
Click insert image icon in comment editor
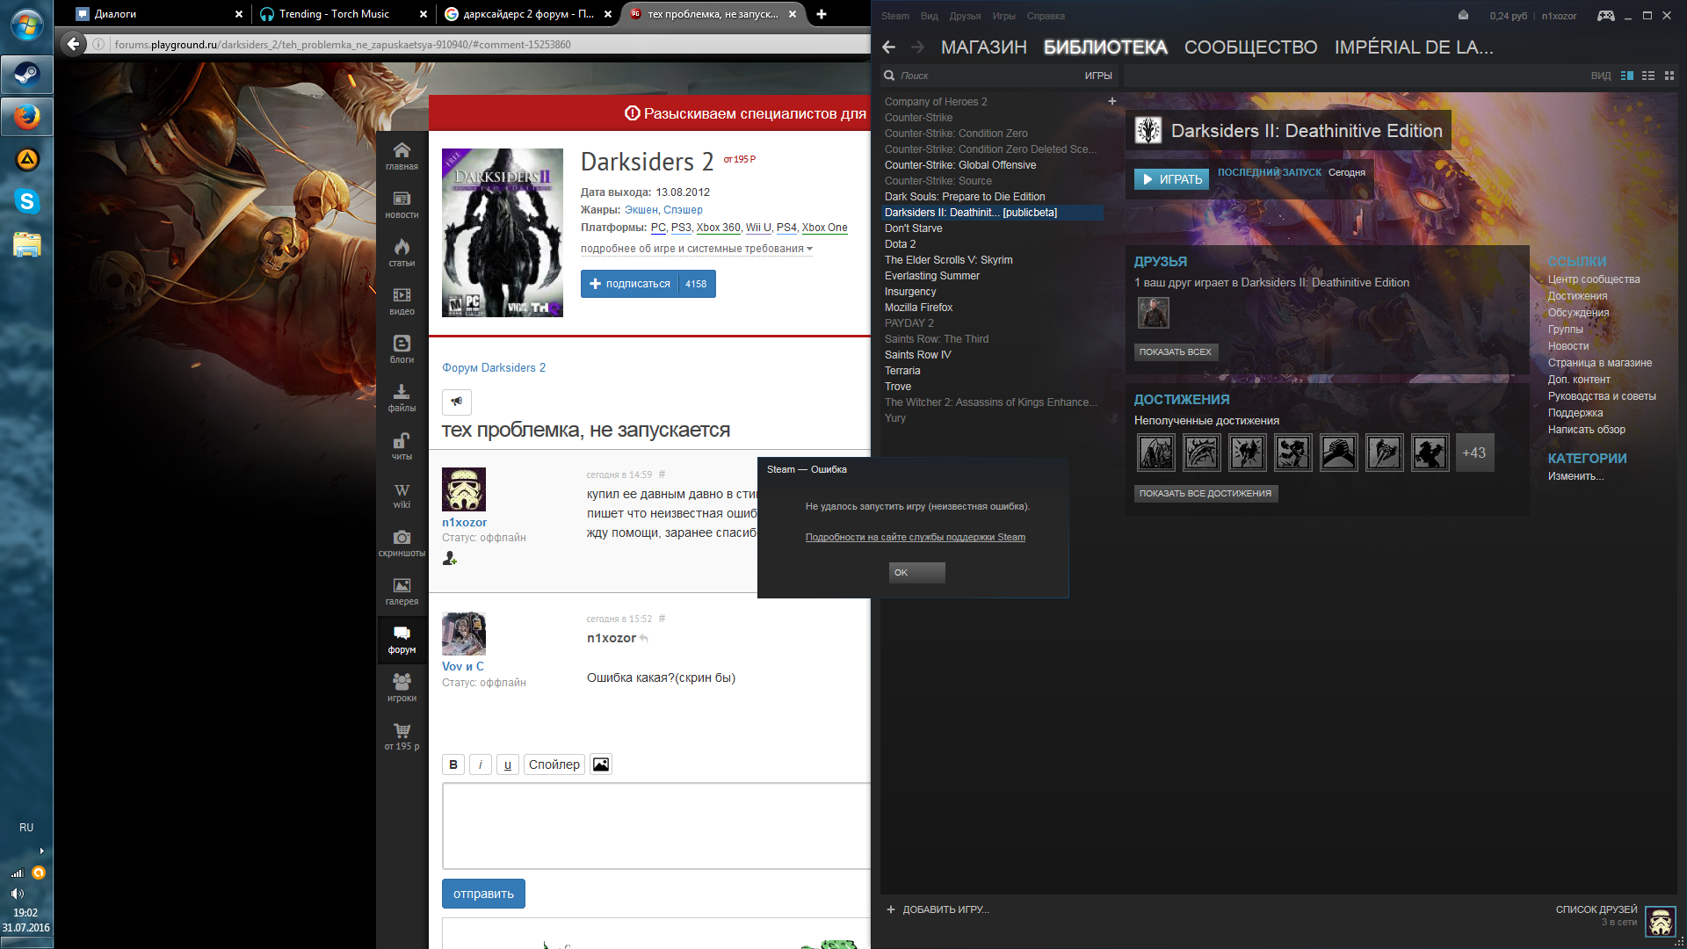pos(601,764)
